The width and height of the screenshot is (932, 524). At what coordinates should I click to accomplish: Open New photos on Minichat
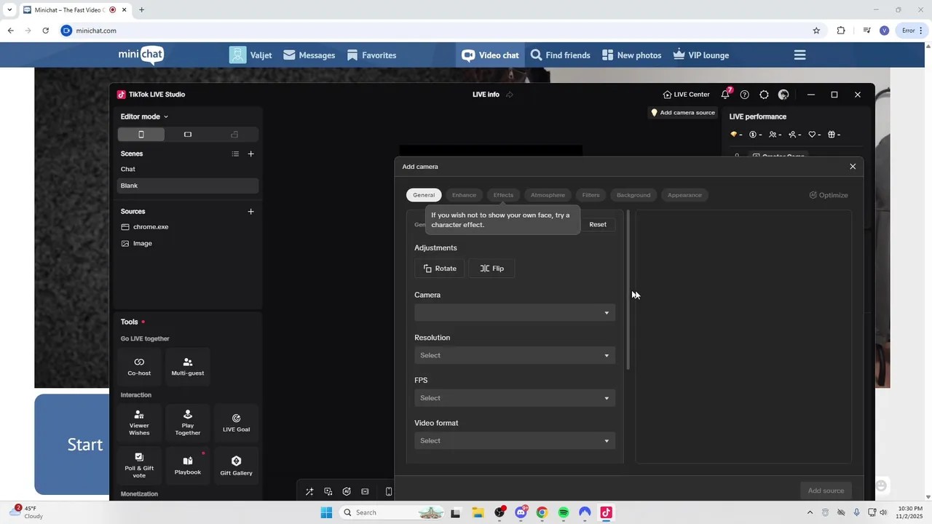tap(631, 55)
